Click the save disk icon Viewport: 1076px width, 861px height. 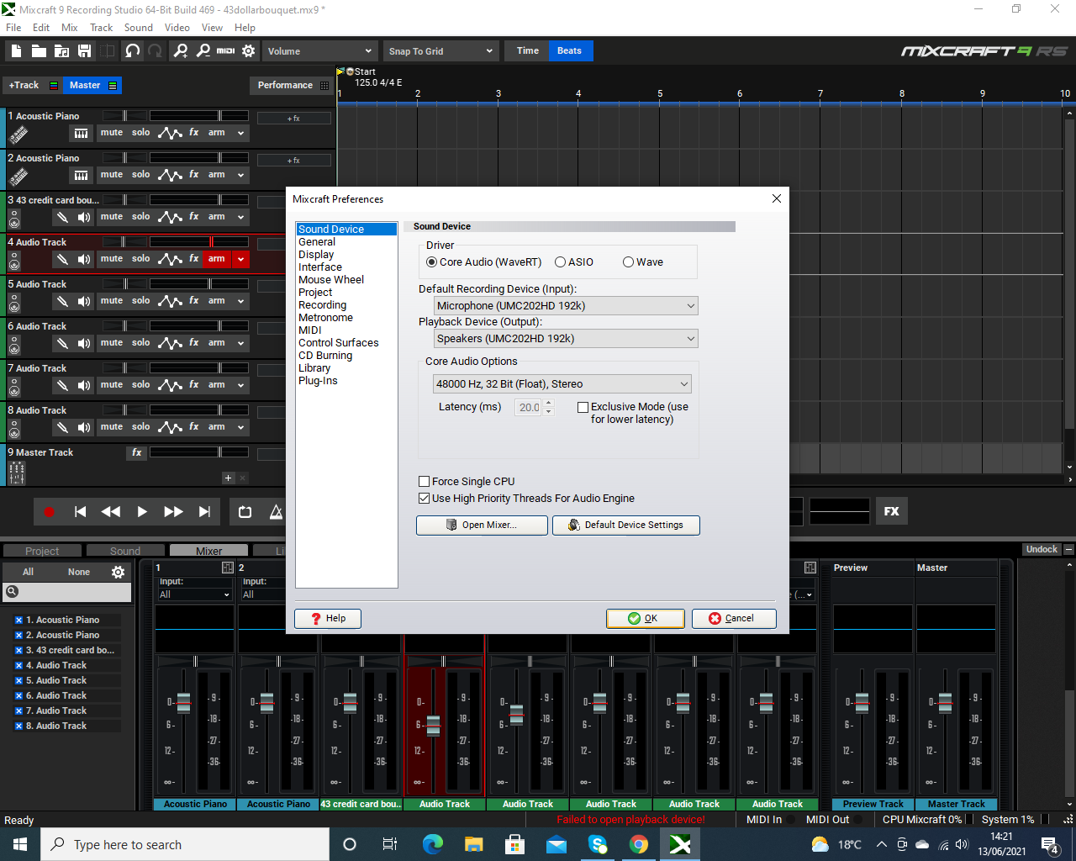point(84,51)
